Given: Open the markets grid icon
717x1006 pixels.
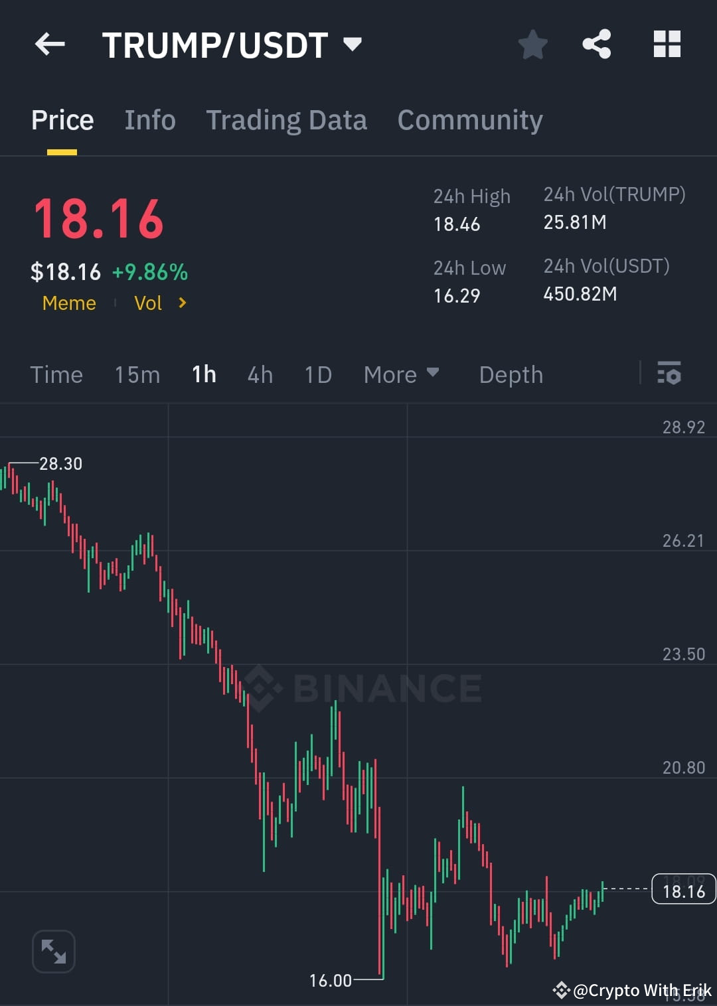Looking at the screenshot, I should click(x=667, y=44).
